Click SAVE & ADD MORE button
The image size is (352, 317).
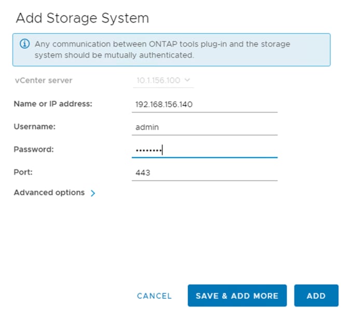pos(237,296)
